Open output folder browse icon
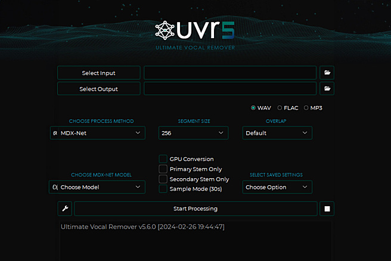The image size is (391, 261). click(x=327, y=89)
